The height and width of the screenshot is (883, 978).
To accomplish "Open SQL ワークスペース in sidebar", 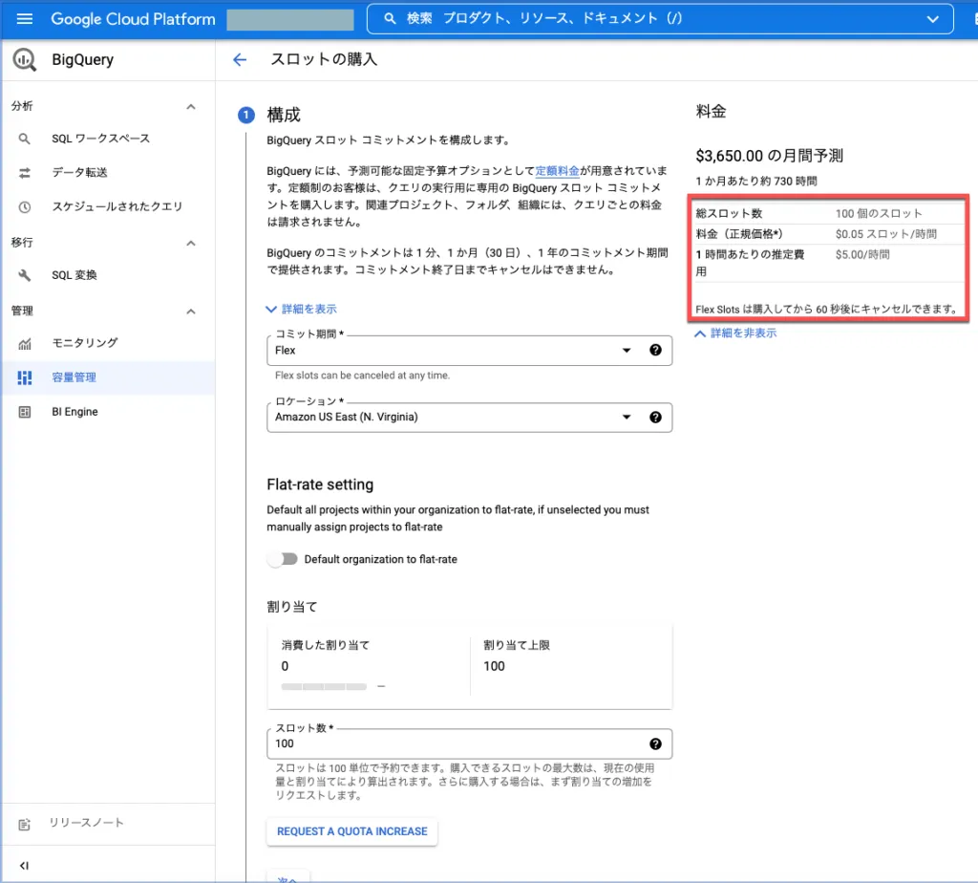I will (100, 139).
